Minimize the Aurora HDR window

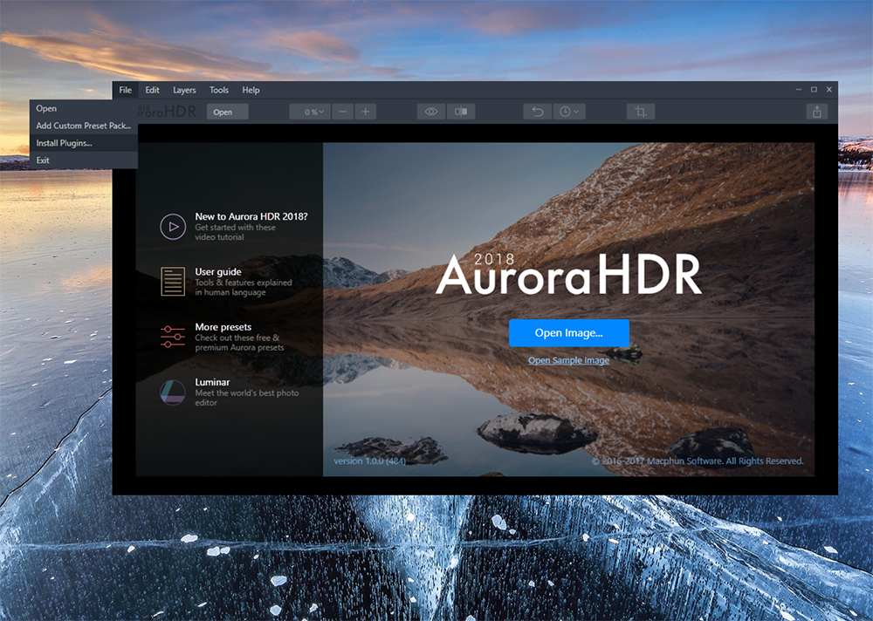coord(799,90)
